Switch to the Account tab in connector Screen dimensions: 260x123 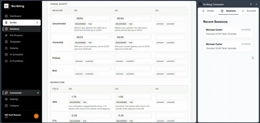pos(249,11)
